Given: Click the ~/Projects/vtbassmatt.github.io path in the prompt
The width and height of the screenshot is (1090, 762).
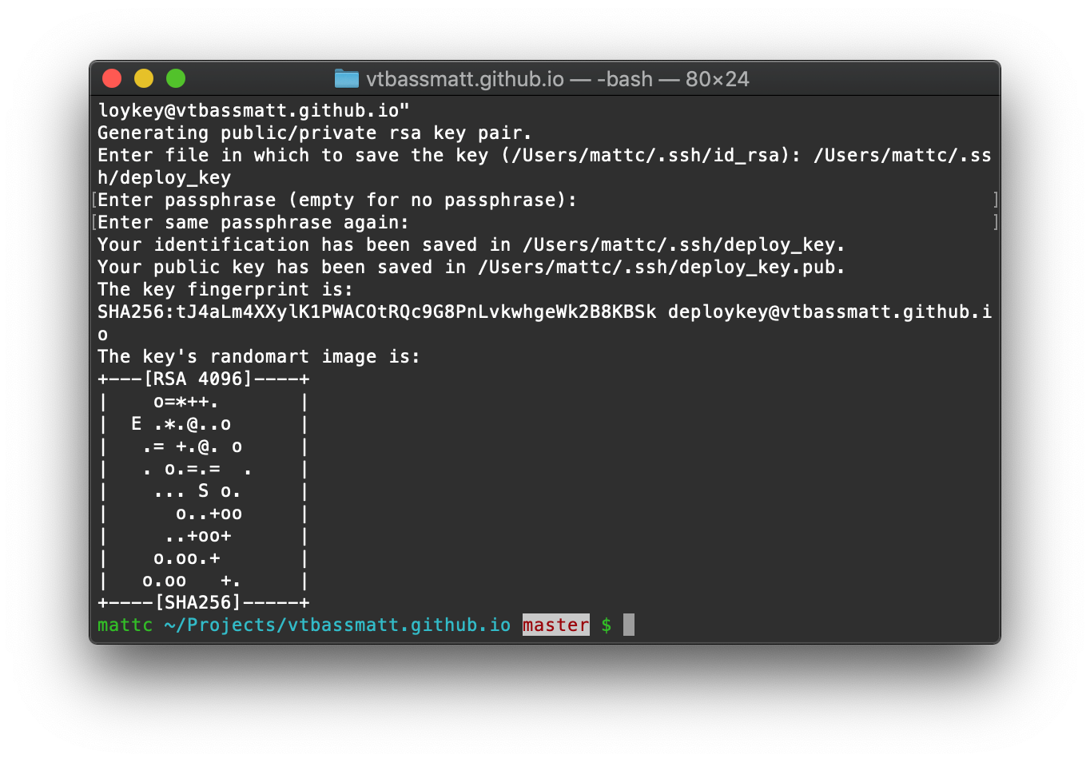Looking at the screenshot, I should click(337, 625).
